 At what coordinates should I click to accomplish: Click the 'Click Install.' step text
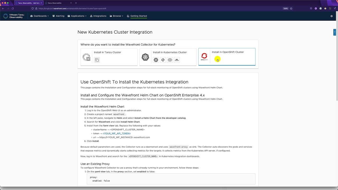[x=93, y=141]
